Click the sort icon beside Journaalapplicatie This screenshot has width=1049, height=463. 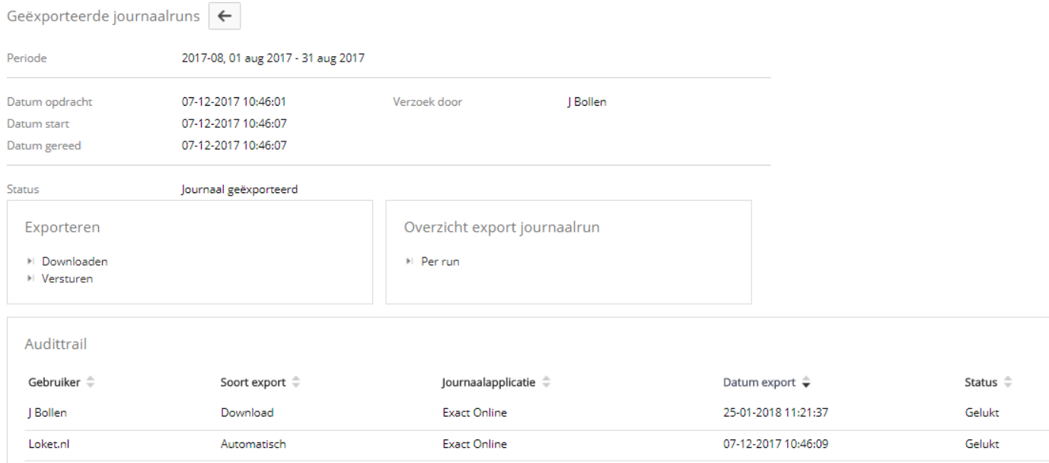click(545, 382)
